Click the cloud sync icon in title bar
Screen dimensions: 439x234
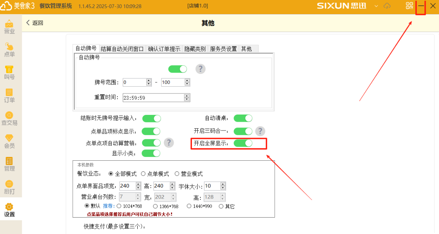pyautogui.click(x=388, y=6)
